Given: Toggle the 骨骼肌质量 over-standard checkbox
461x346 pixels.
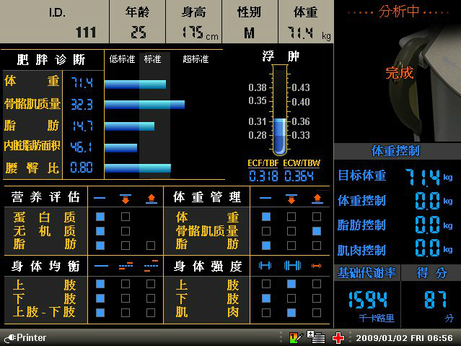Looking at the screenshot, I should click(x=316, y=231).
